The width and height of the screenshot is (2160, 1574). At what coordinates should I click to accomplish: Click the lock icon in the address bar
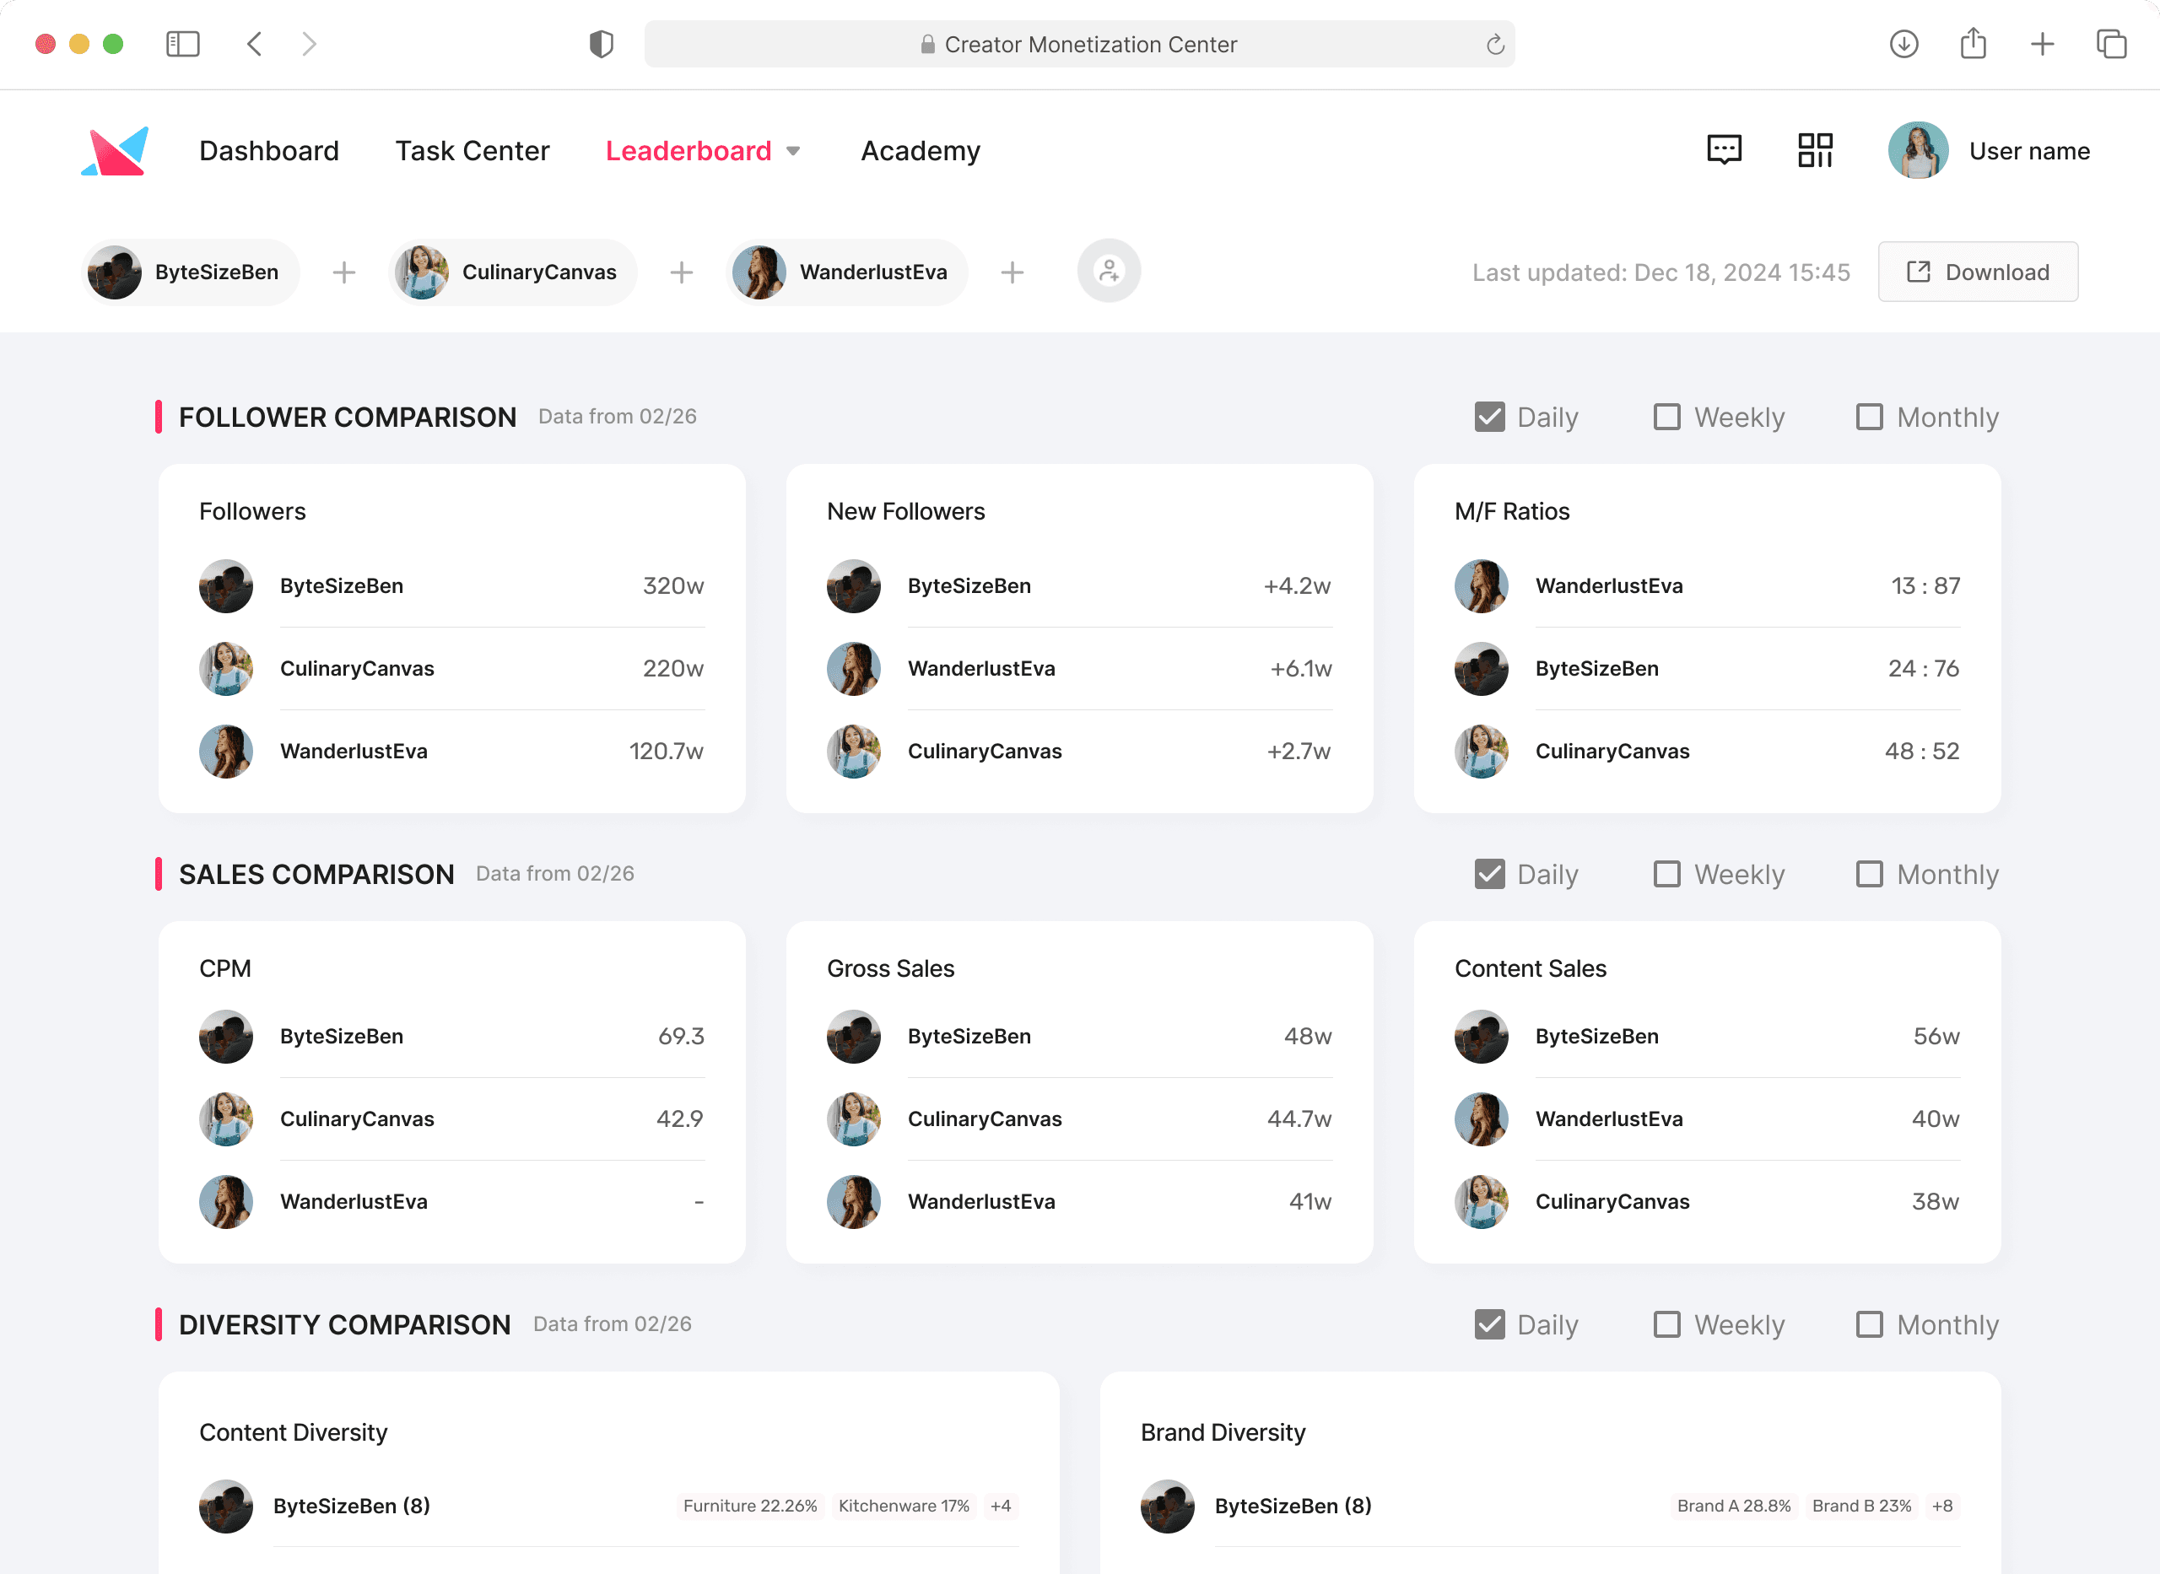pos(927,44)
